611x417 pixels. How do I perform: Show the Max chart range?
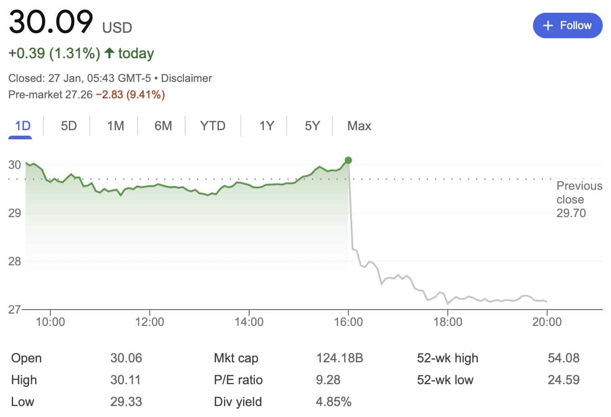point(359,126)
